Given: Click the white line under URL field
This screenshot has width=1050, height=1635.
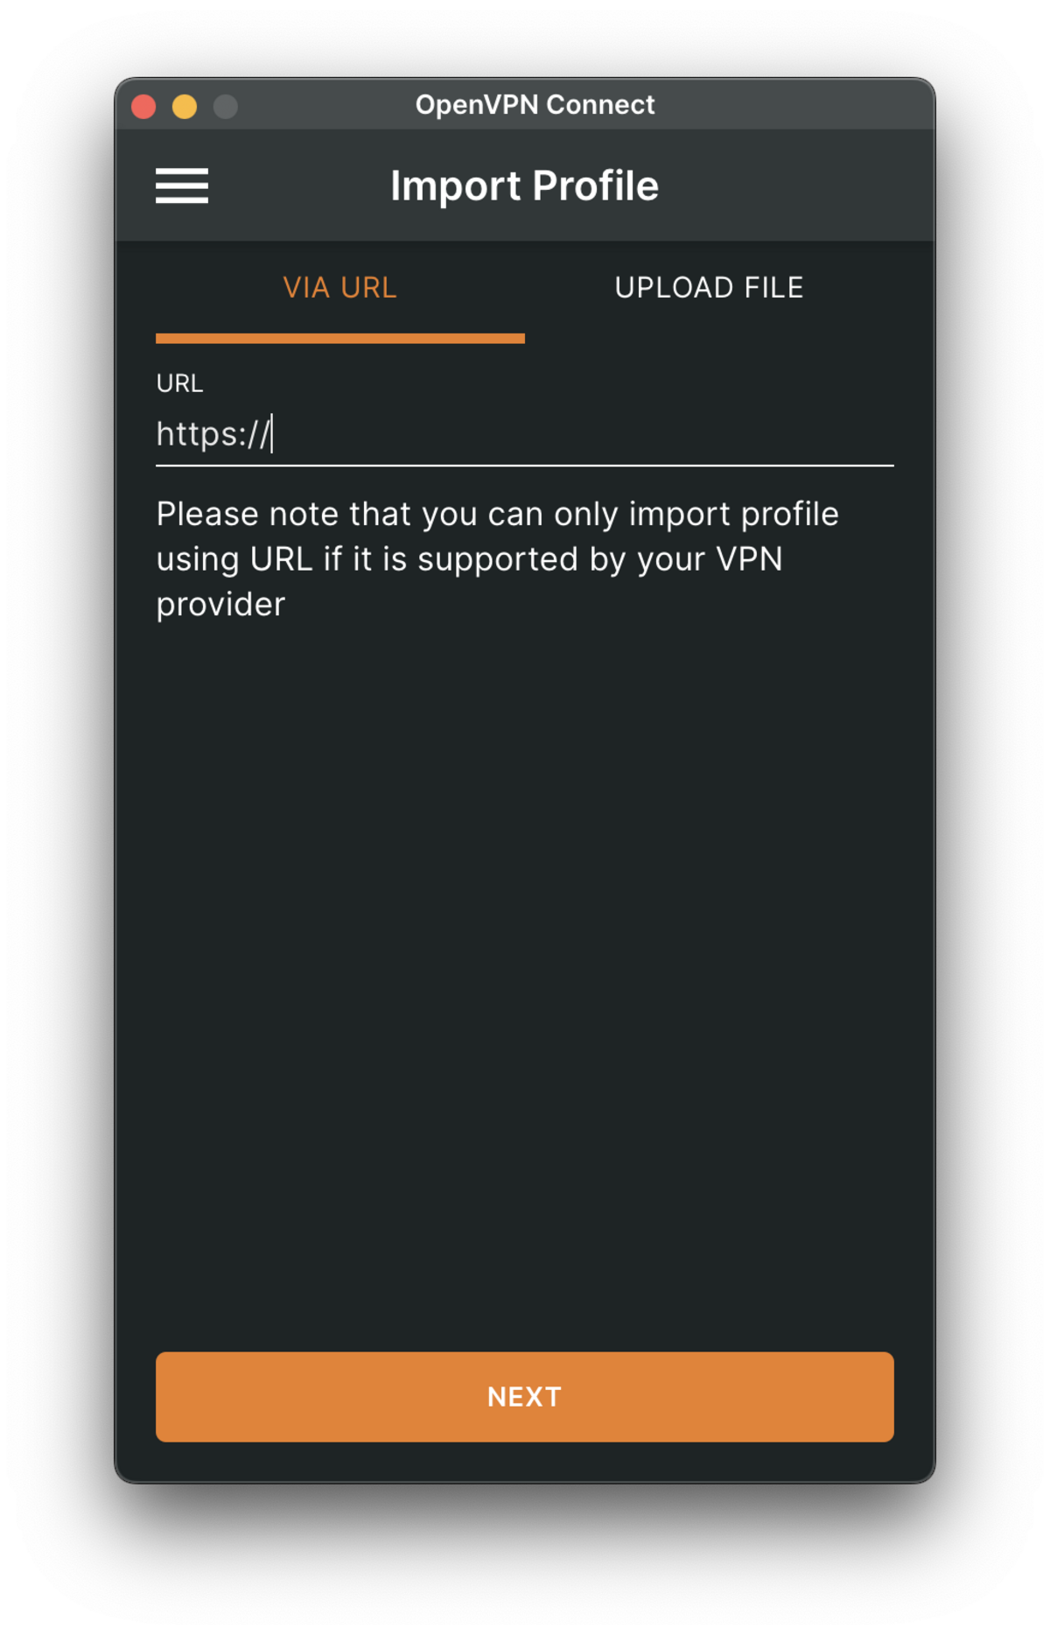Looking at the screenshot, I should pyautogui.click(x=525, y=466).
